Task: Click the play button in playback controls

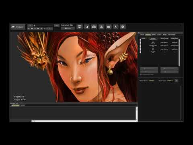Action: click(35, 29)
